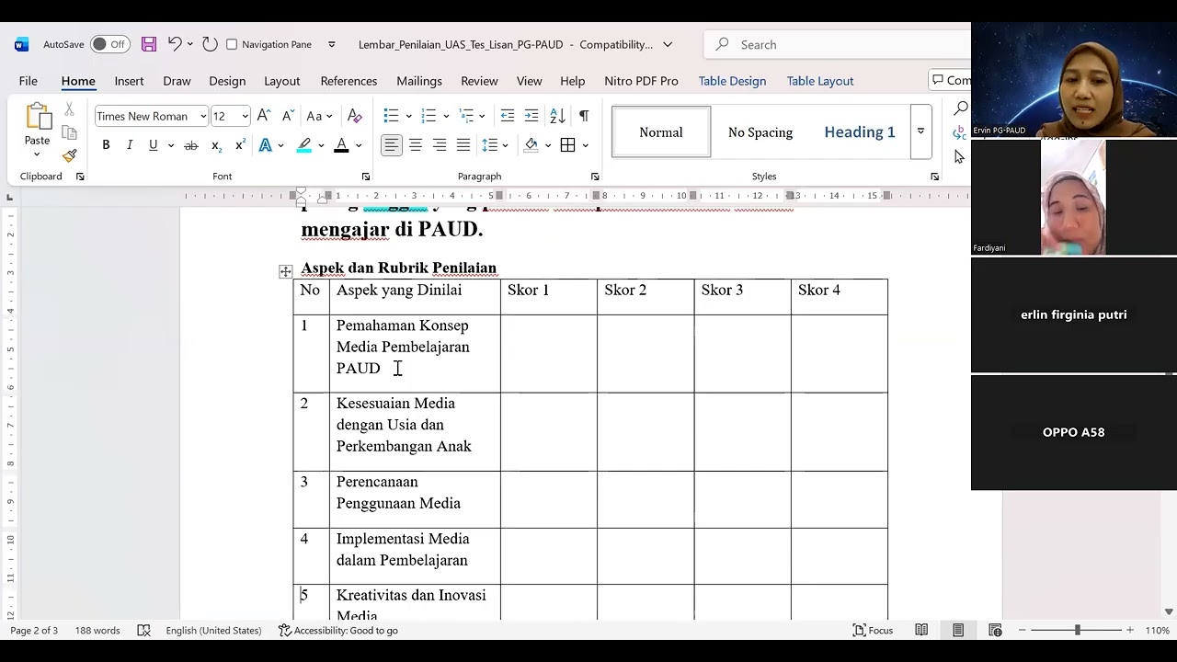The width and height of the screenshot is (1177, 662).
Task: Apply superscript formatting
Action: click(240, 145)
